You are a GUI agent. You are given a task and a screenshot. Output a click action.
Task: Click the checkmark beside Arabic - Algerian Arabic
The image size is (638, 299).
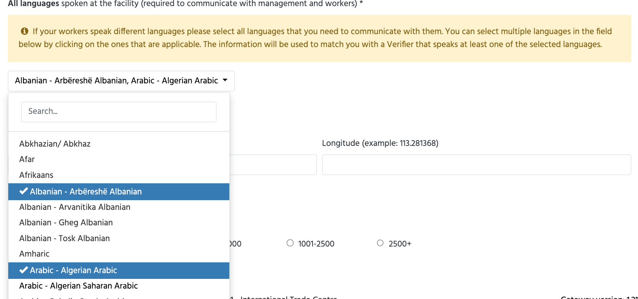[24, 270]
